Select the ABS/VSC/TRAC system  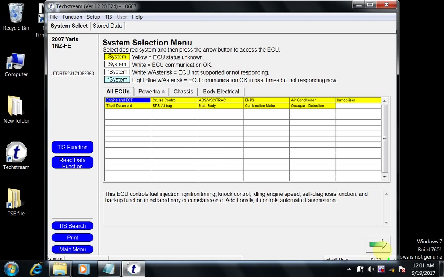(x=220, y=100)
